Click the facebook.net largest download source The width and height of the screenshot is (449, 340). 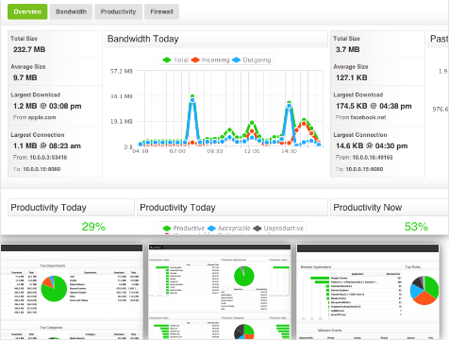(368, 117)
